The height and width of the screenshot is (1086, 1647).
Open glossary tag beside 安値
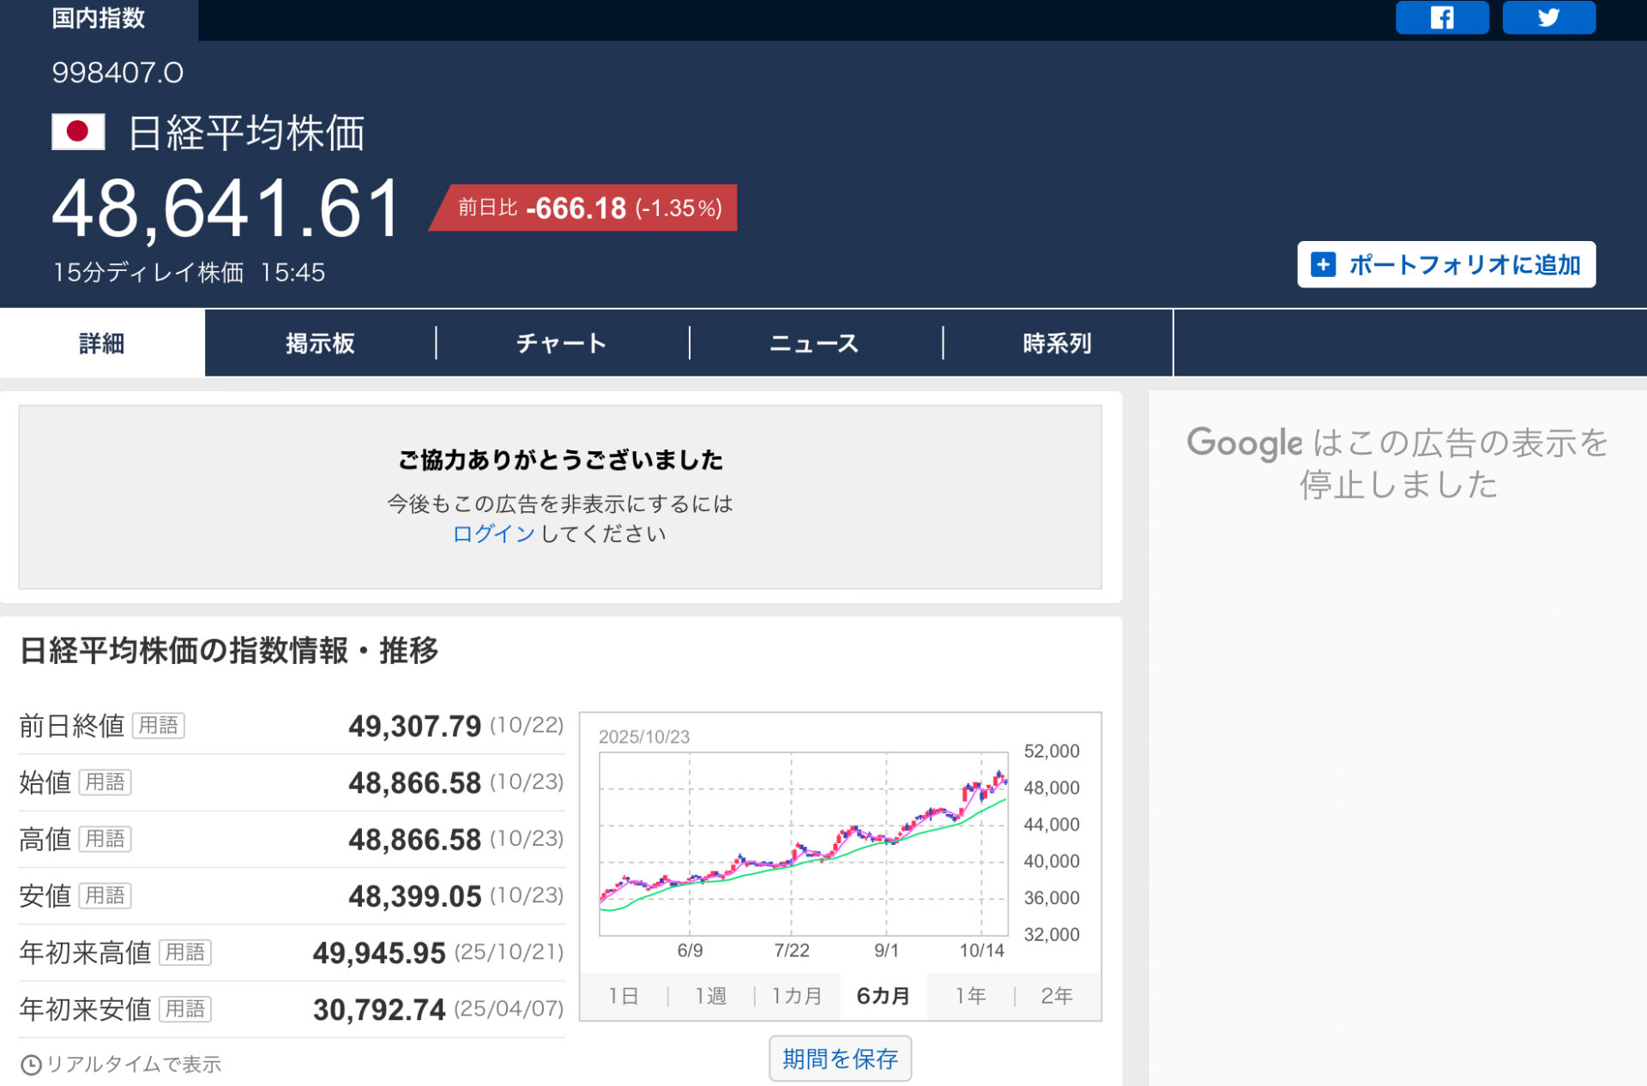(105, 896)
